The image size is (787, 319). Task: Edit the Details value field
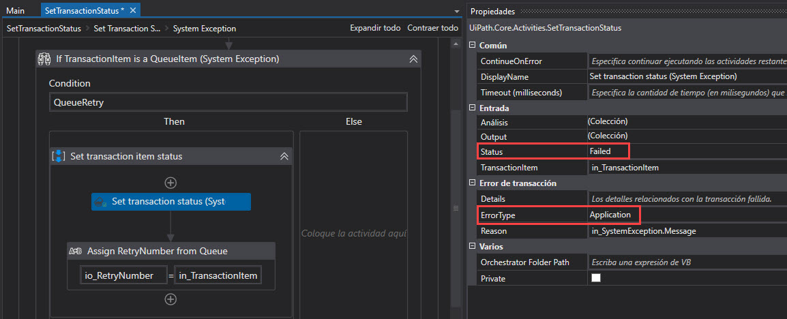[687, 199]
